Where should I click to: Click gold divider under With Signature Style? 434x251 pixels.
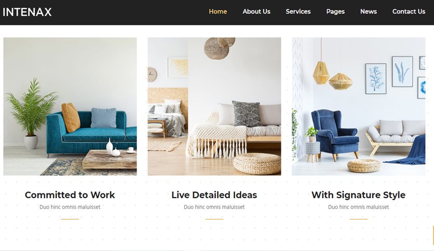coord(358,219)
